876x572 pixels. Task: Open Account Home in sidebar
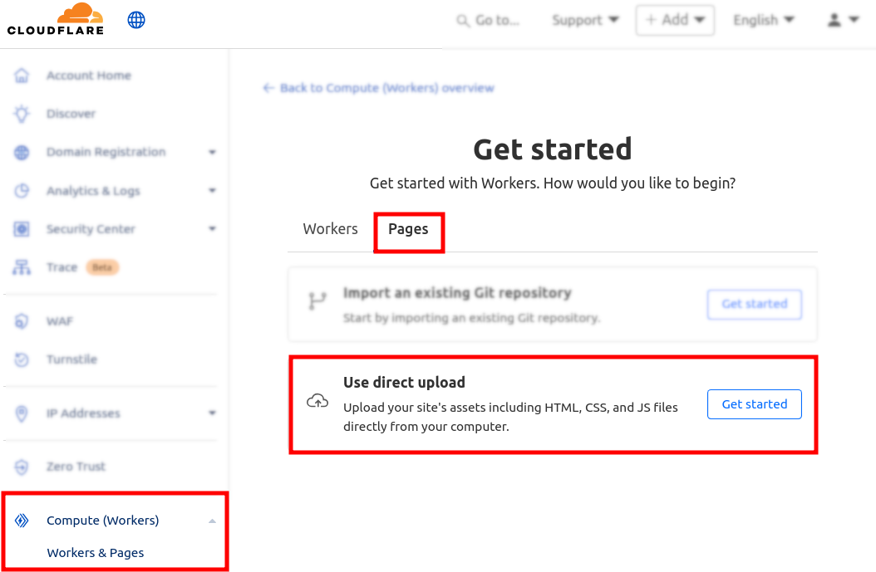[89, 76]
